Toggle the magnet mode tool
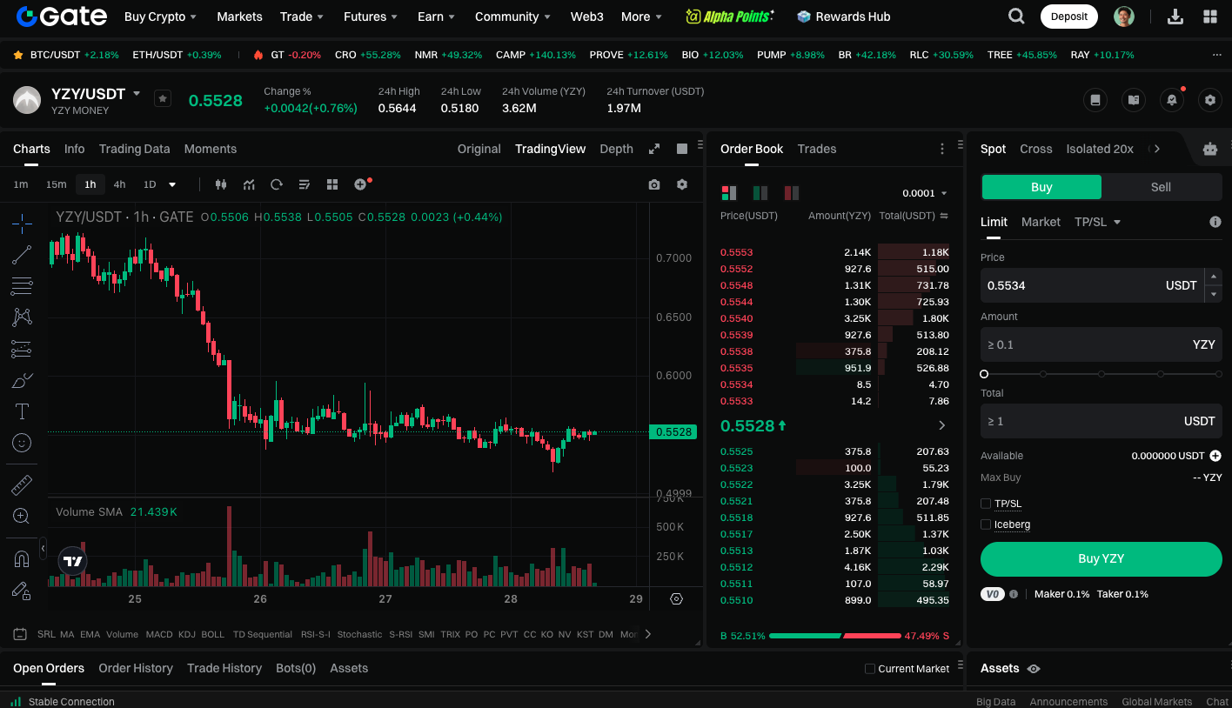Image resolution: width=1232 pixels, height=708 pixels. (x=22, y=558)
